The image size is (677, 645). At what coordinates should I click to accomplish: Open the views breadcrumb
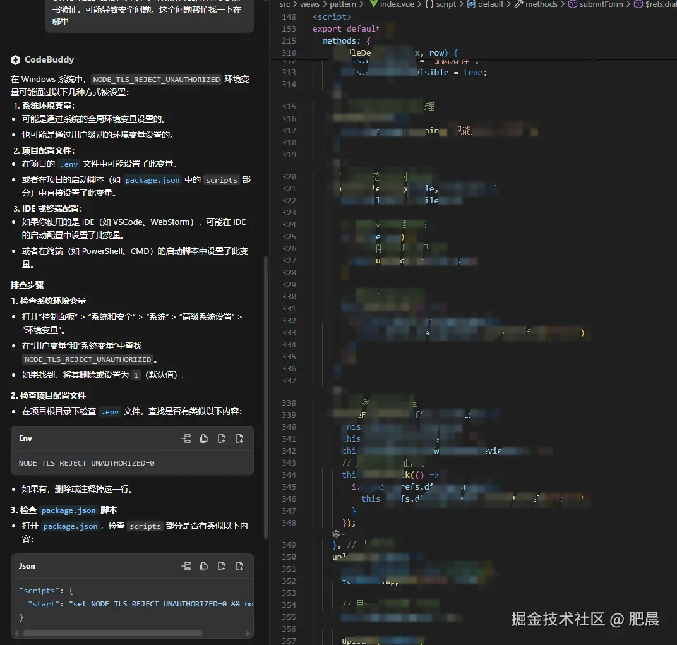309,4
